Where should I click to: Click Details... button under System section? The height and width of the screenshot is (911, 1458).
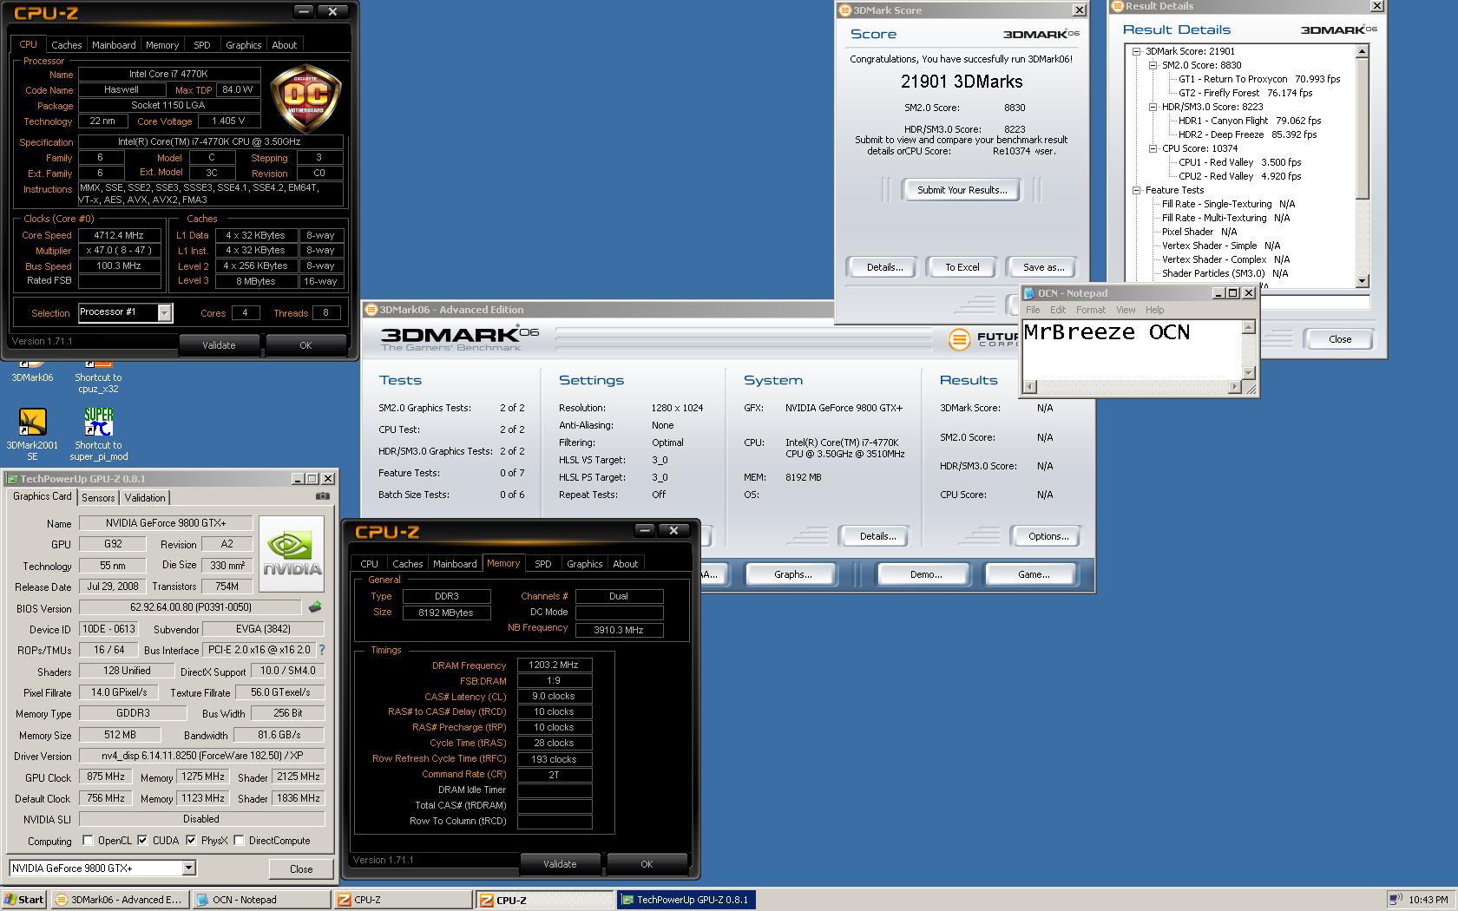(877, 536)
